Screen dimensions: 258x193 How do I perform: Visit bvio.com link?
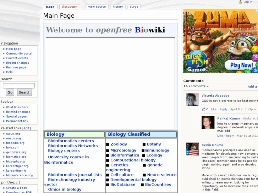[x=13, y=148]
